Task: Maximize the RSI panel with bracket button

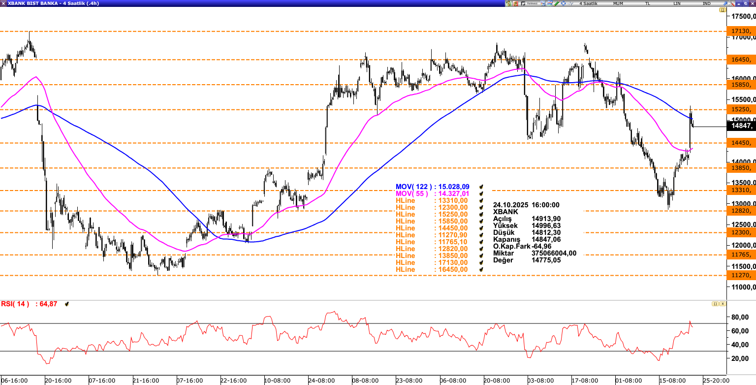Action: click(x=714, y=304)
